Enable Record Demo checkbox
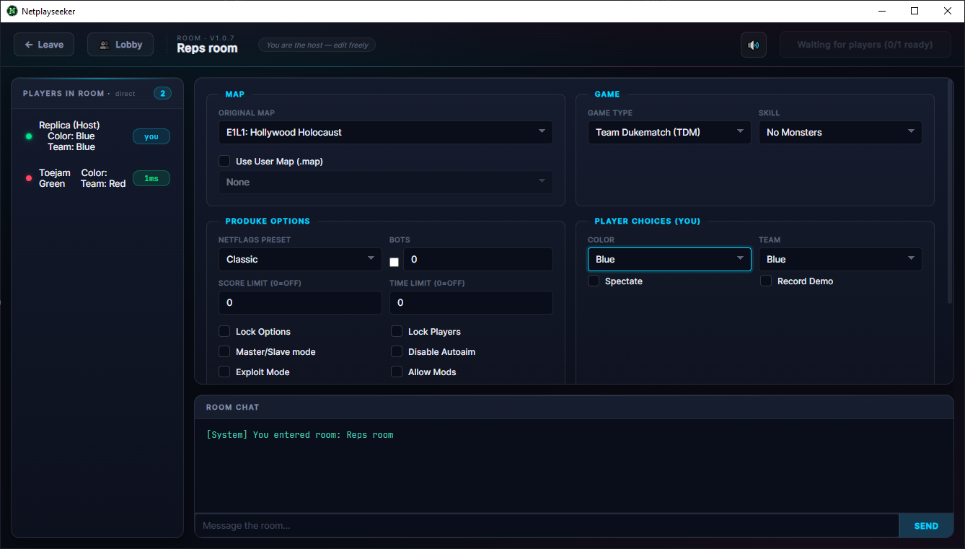This screenshot has width=965, height=549. tap(766, 281)
